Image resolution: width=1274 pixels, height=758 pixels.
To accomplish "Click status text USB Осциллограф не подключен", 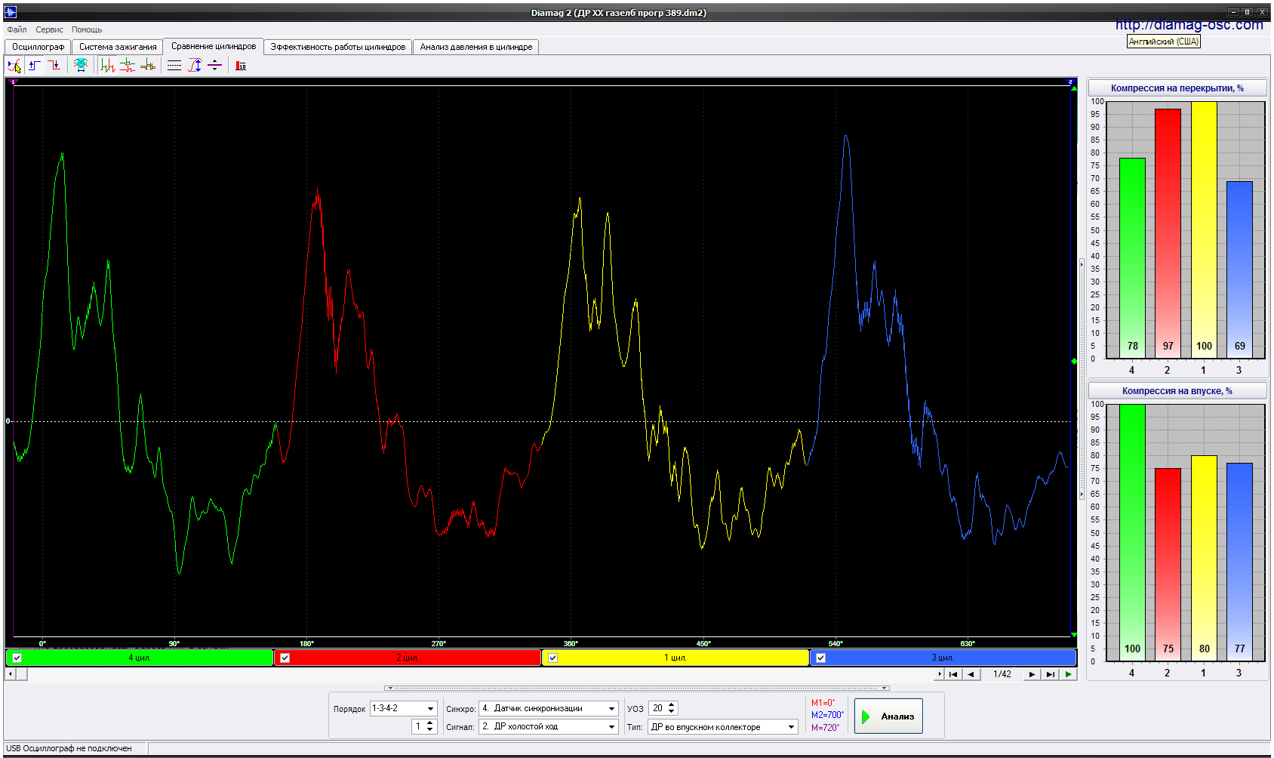I will pyautogui.click(x=69, y=748).
